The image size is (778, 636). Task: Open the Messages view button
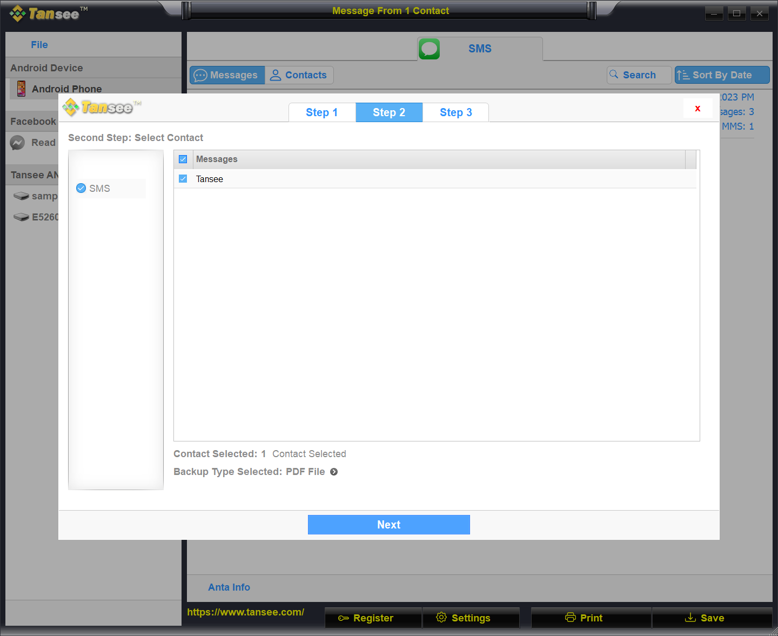pyautogui.click(x=227, y=75)
